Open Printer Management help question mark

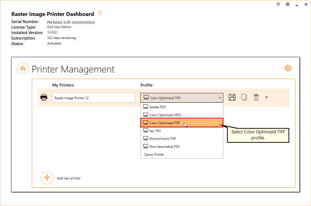click(288, 68)
